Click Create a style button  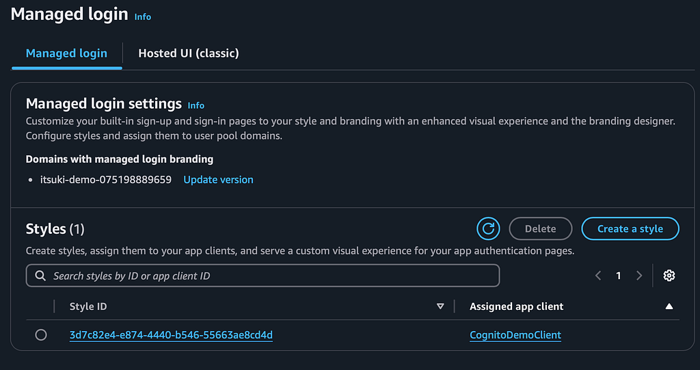click(630, 229)
